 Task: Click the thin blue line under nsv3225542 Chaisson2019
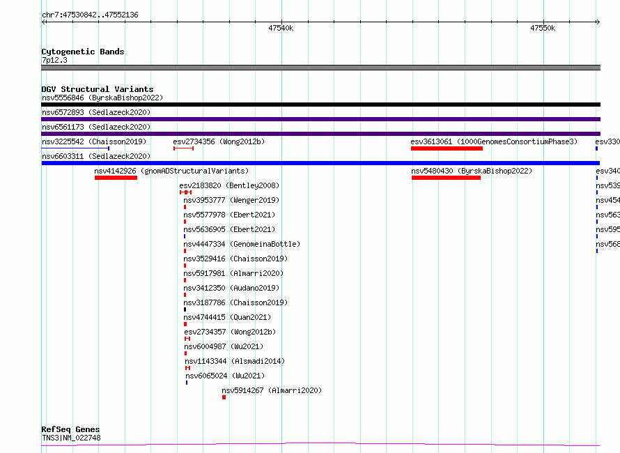75,148
